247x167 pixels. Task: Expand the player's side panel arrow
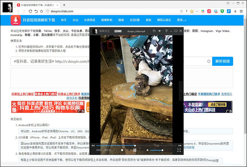pos(181,91)
